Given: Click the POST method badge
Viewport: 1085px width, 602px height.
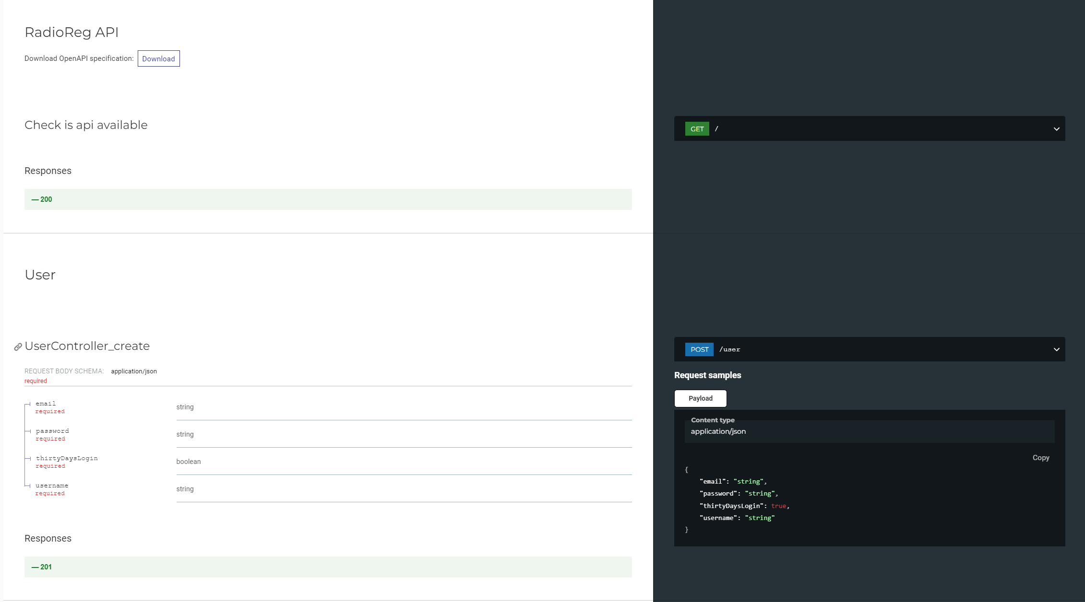Looking at the screenshot, I should tap(699, 349).
